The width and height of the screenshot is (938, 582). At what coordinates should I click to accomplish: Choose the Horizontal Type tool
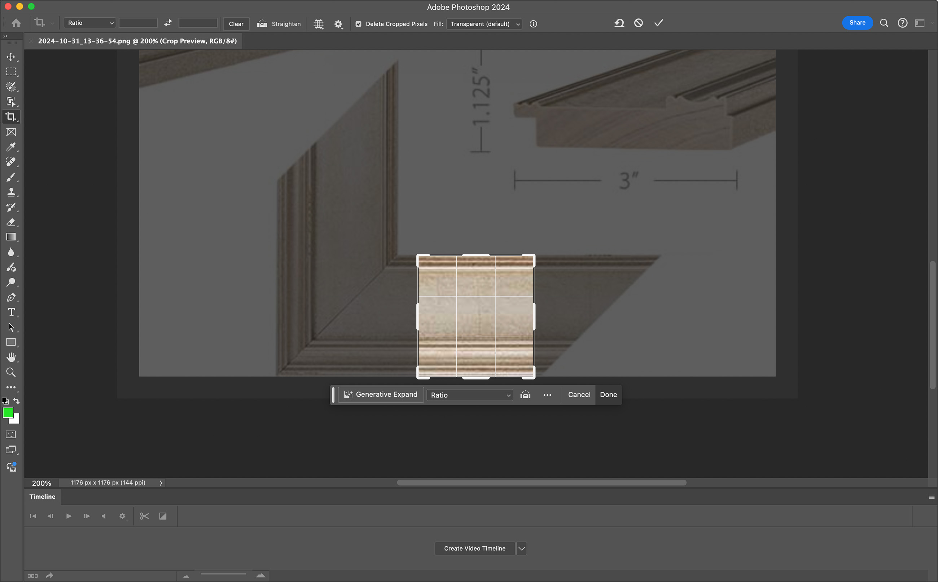pyautogui.click(x=11, y=312)
